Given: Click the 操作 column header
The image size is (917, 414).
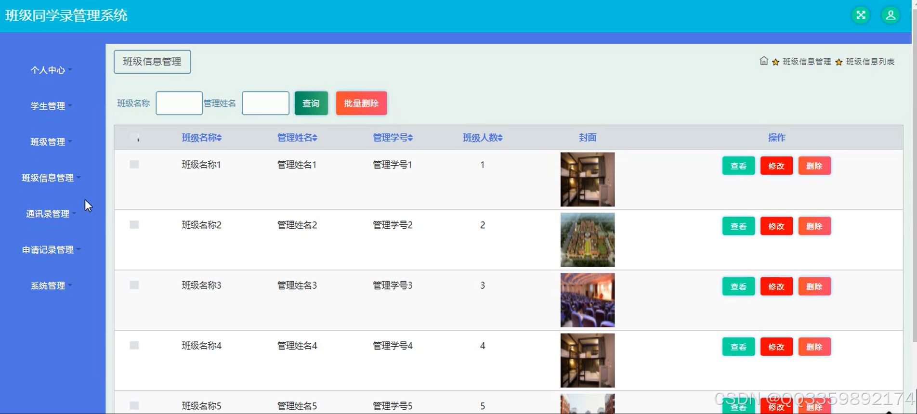Looking at the screenshot, I should point(776,138).
